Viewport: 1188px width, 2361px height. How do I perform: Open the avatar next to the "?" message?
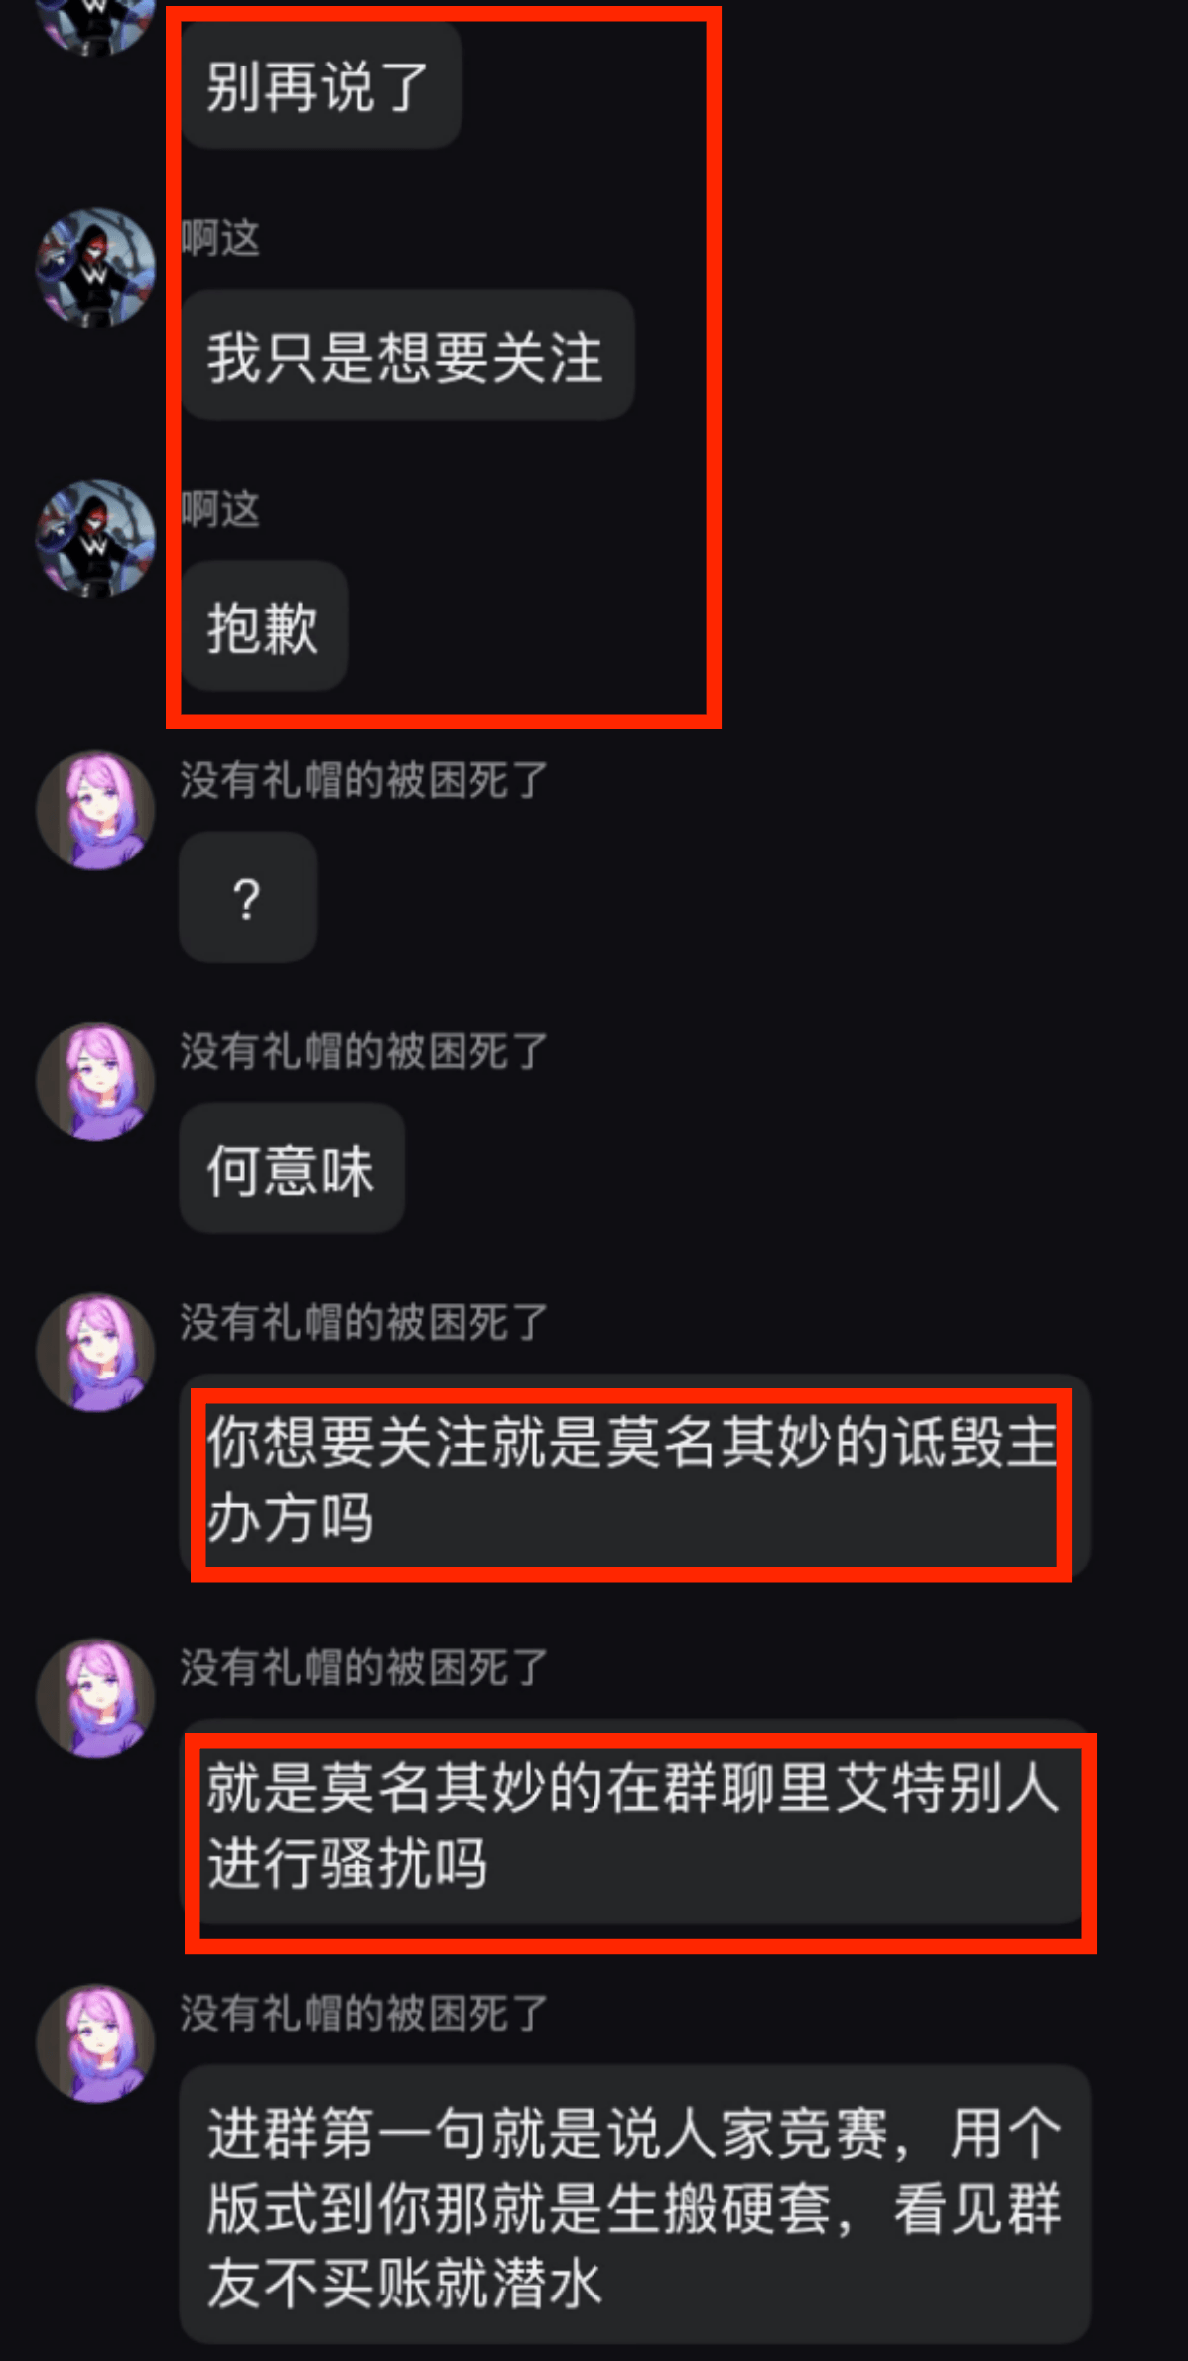[x=95, y=810]
